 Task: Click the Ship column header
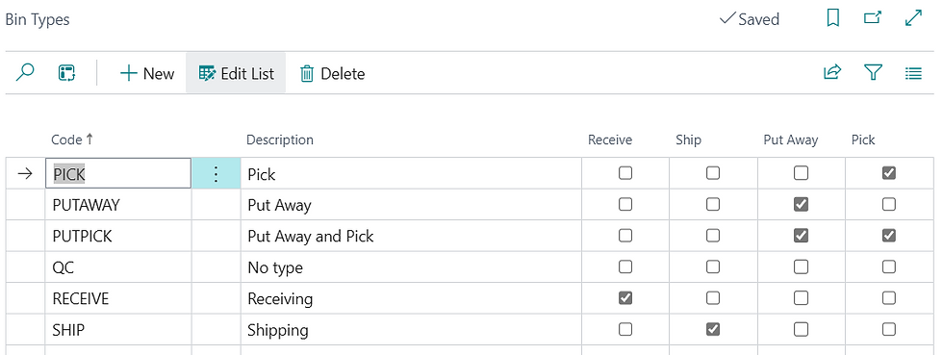pos(688,139)
